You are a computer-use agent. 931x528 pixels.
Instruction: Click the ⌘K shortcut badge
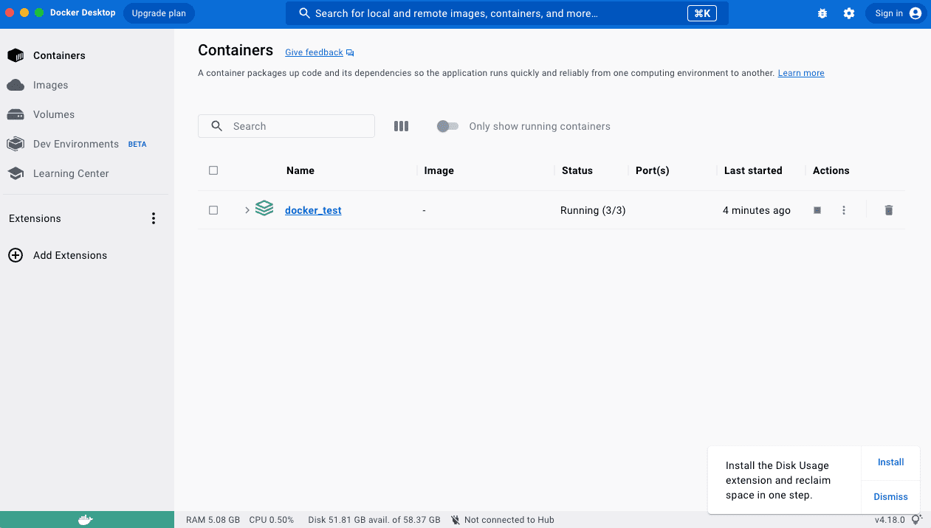pyautogui.click(x=702, y=13)
